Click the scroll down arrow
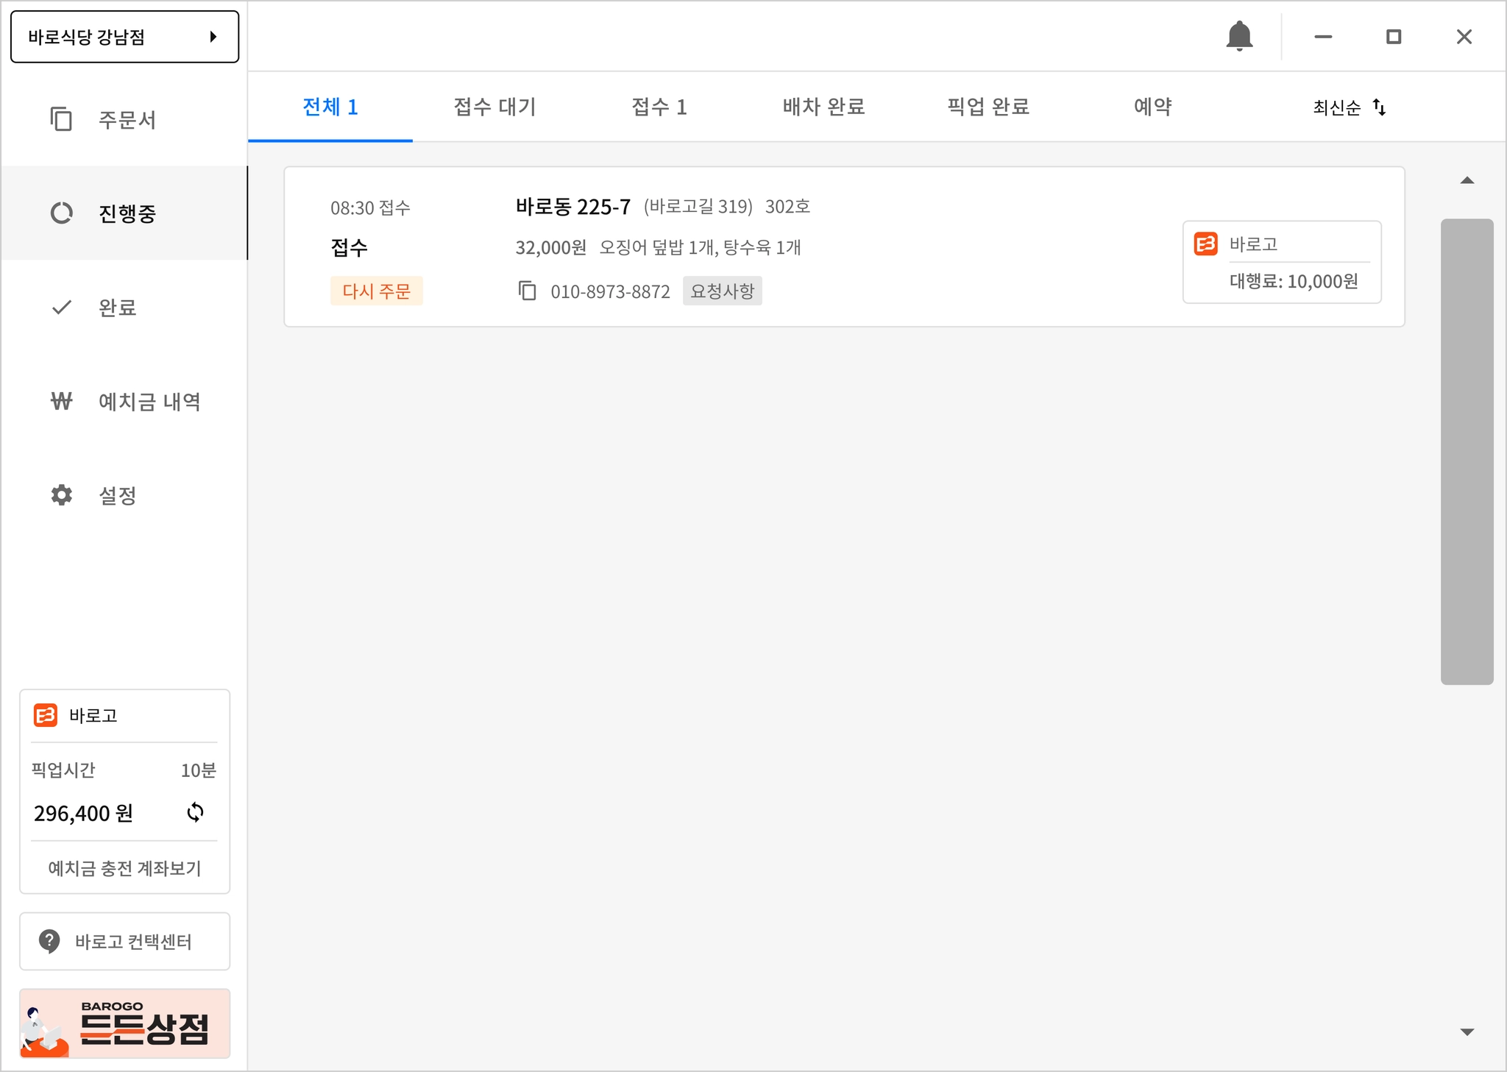The width and height of the screenshot is (1507, 1072). [1467, 1032]
